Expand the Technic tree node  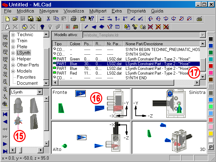tap(13, 35)
